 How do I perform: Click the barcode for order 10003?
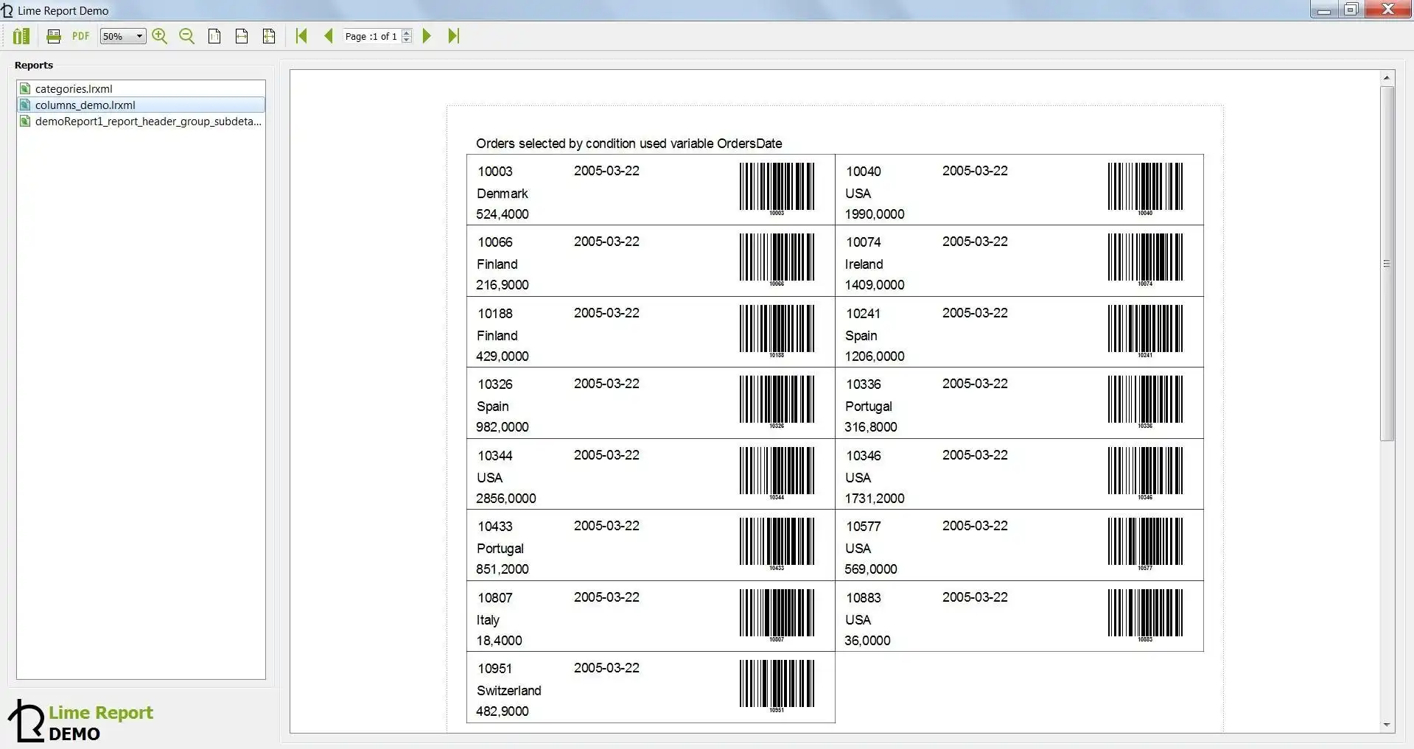tap(777, 189)
